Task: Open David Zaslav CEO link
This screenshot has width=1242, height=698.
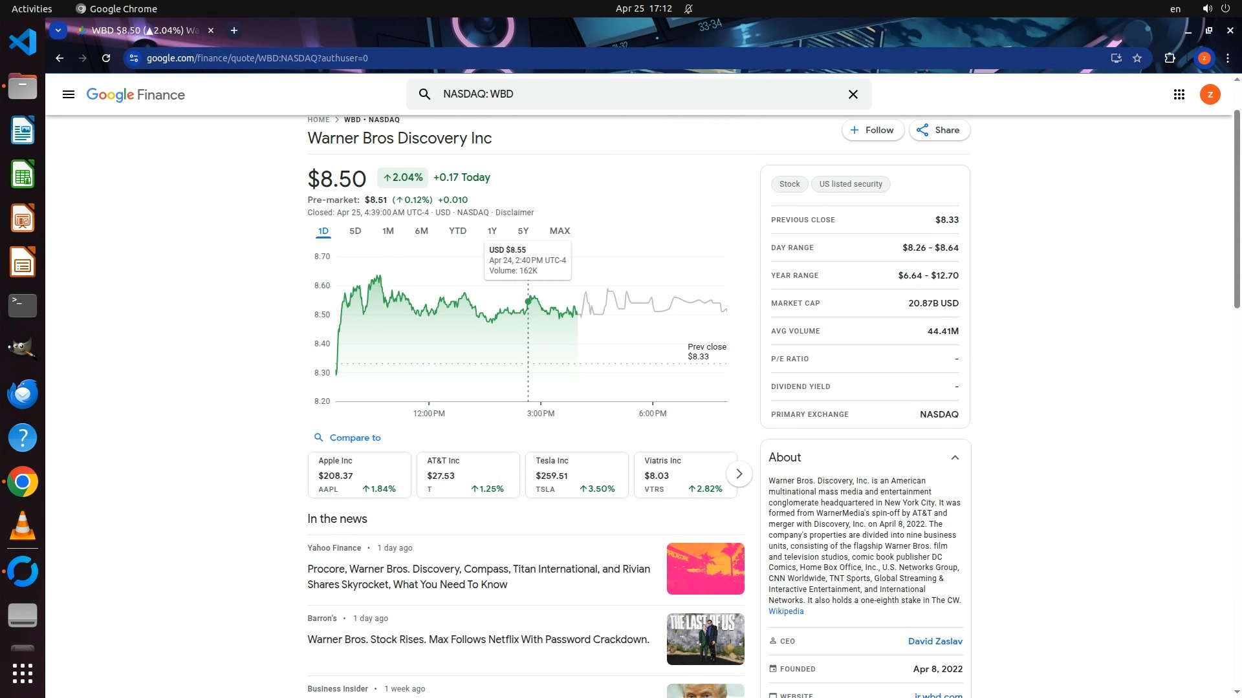Action: [x=935, y=641]
